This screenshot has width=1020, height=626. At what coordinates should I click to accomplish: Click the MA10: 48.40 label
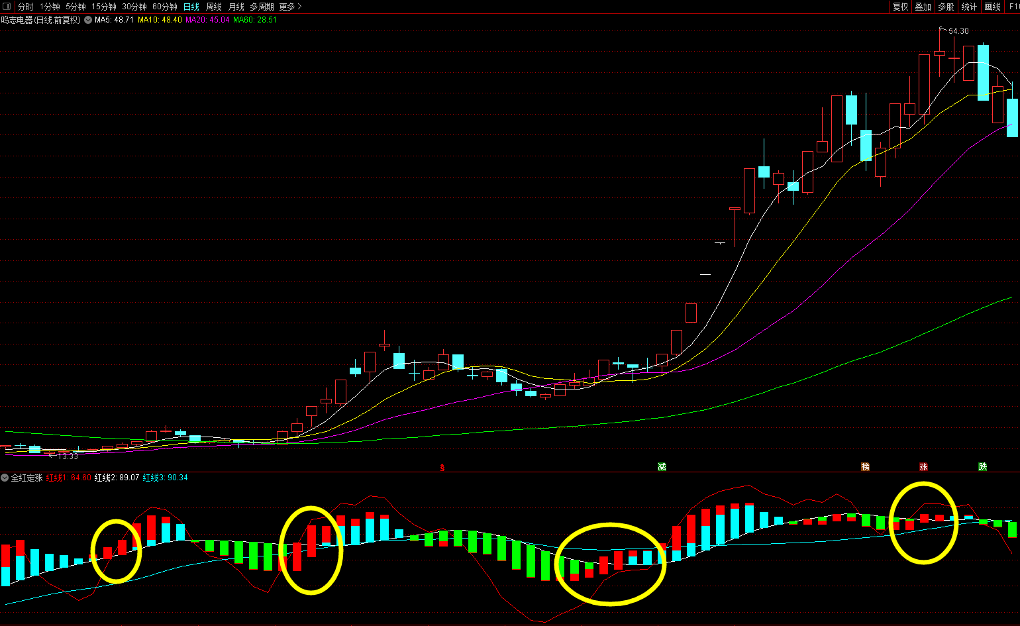[160, 20]
